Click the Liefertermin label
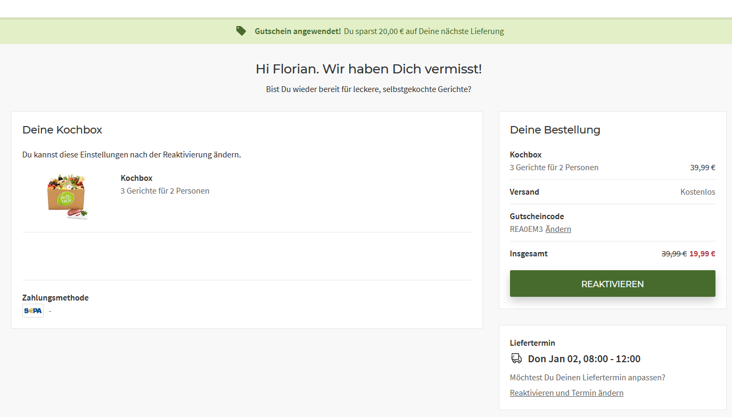Image resolution: width=732 pixels, height=417 pixels. [532, 343]
